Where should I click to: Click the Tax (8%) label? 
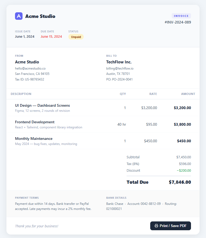click(x=133, y=164)
